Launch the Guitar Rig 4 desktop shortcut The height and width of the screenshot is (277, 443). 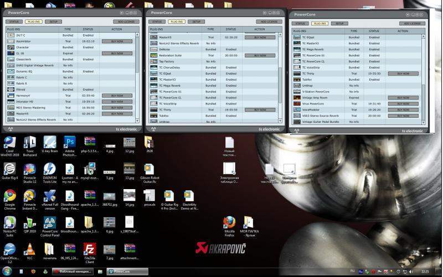coord(9,169)
